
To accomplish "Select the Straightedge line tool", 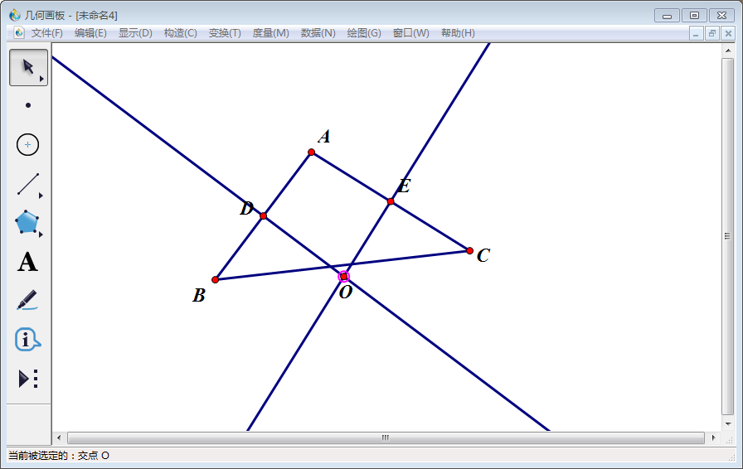I will [28, 184].
